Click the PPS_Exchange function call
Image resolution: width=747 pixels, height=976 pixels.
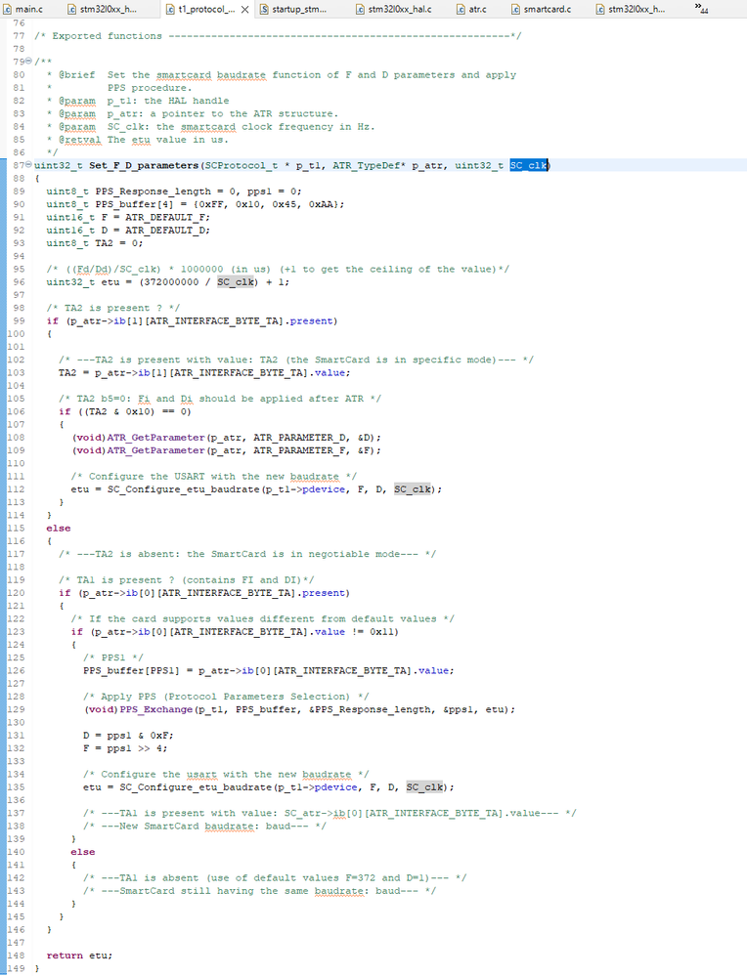(155, 709)
